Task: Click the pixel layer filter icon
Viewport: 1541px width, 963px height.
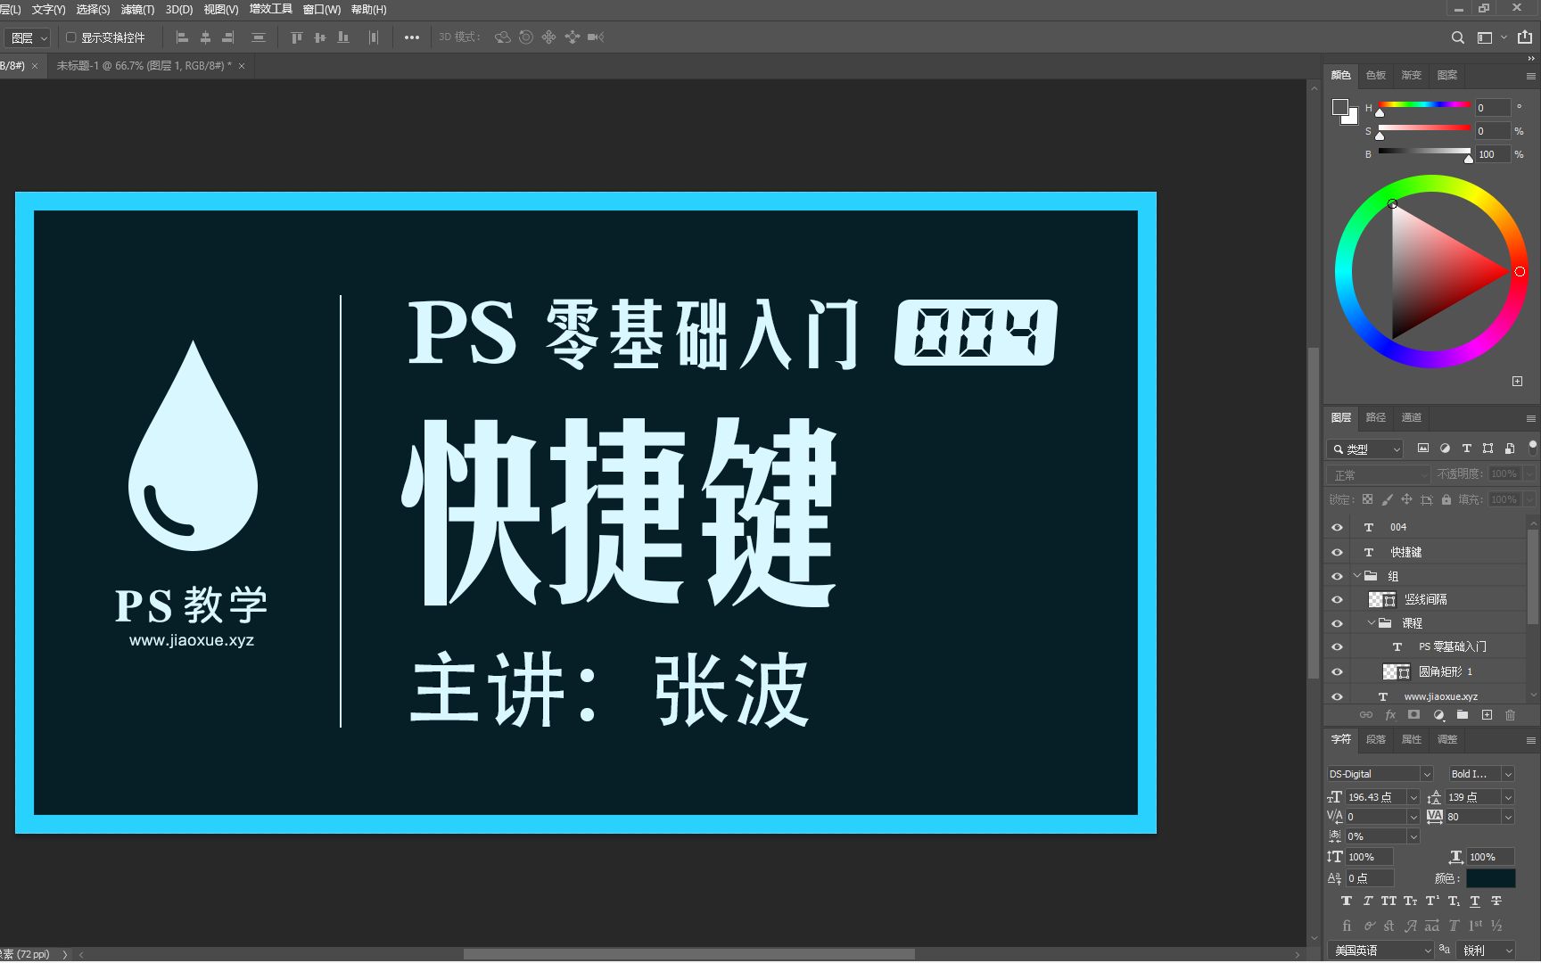Action: [1423, 449]
